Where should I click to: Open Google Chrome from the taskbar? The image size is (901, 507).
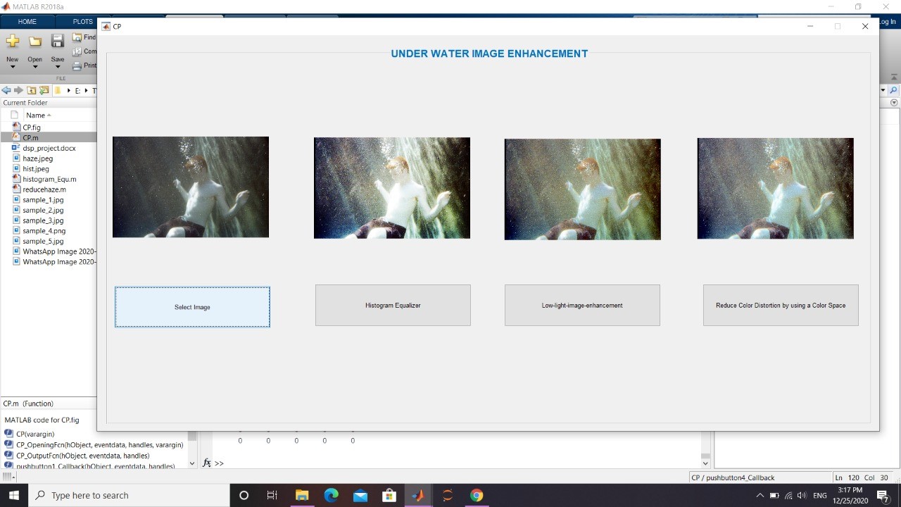(477, 495)
